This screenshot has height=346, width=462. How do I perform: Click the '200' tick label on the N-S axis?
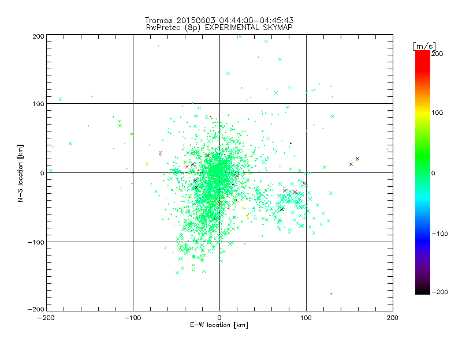[39, 36]
